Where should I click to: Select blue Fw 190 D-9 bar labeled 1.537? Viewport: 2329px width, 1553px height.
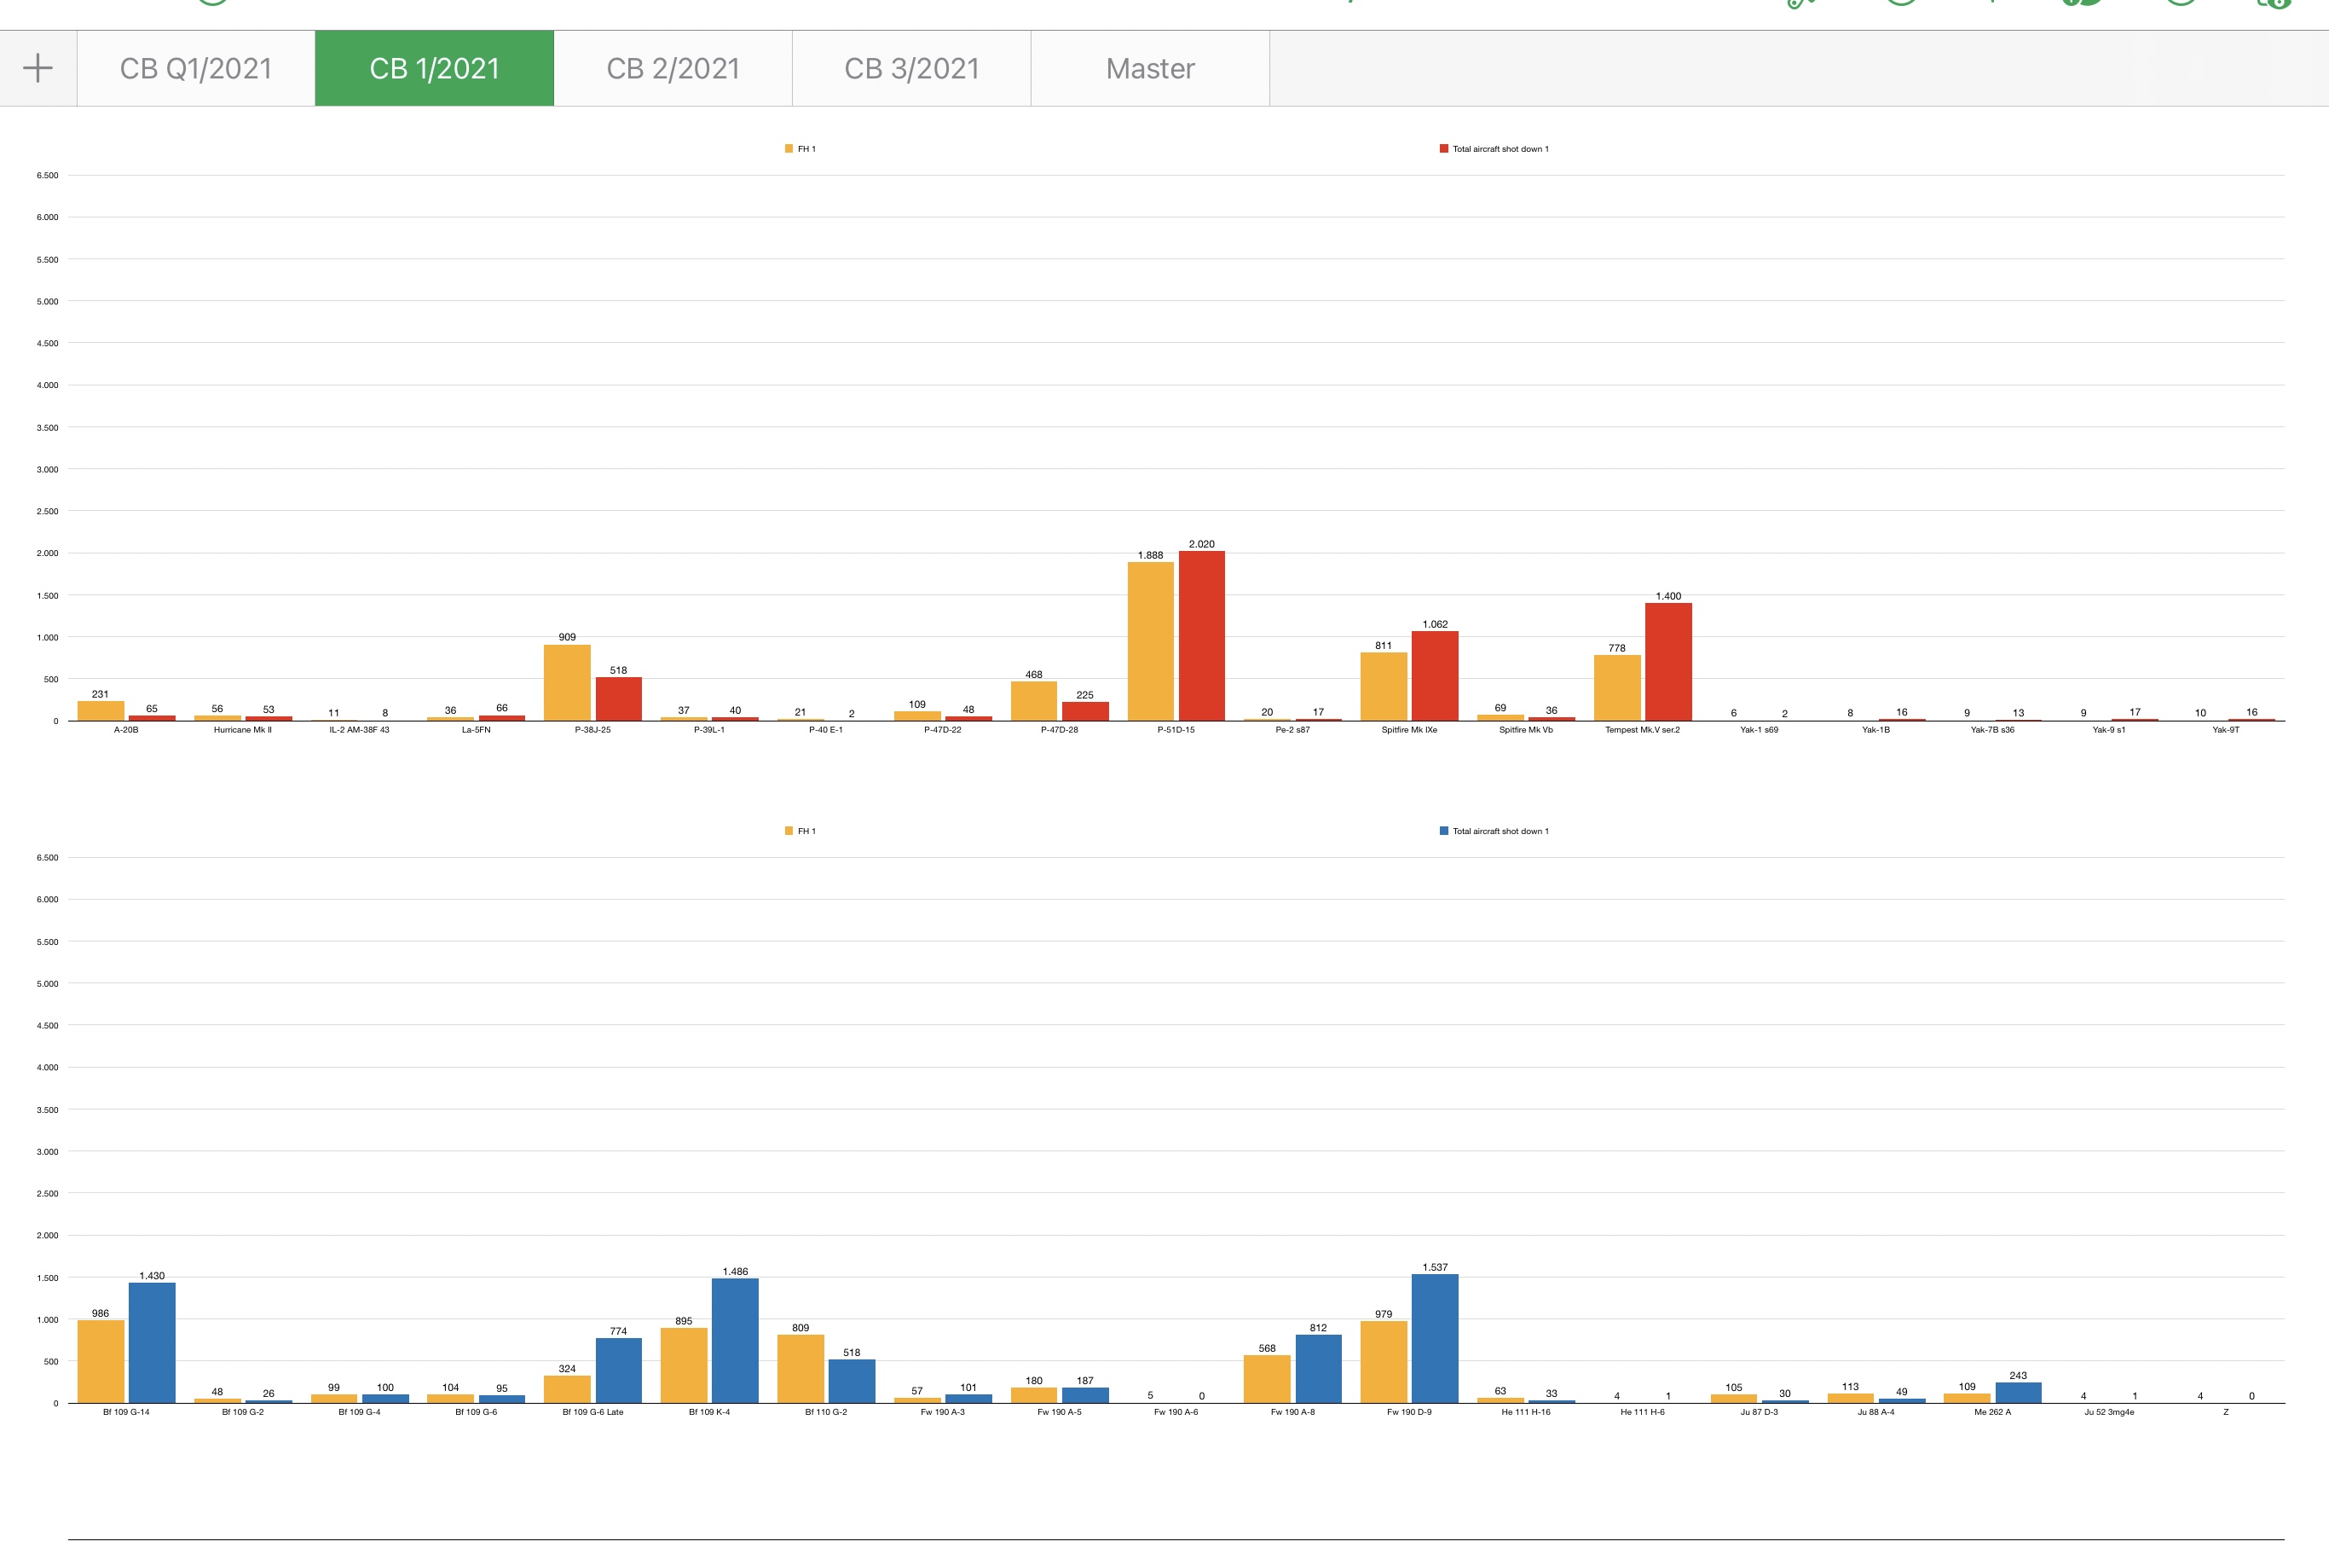(1434, 1338)
